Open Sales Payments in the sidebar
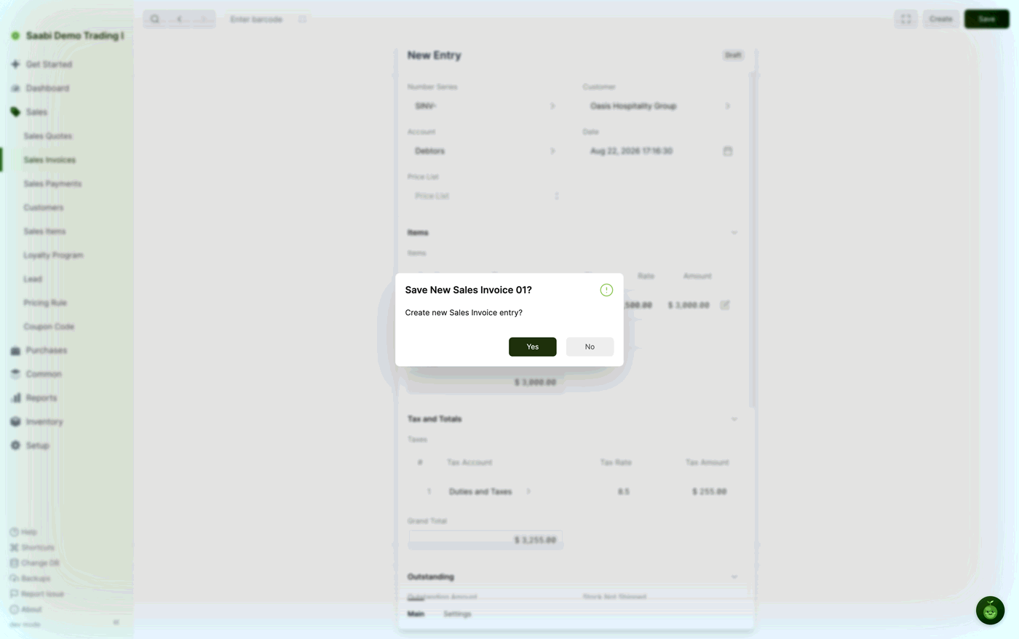The image size is (1019, 639). pos(52,183)
